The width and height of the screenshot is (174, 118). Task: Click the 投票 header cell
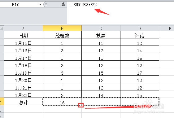point(101,35)
